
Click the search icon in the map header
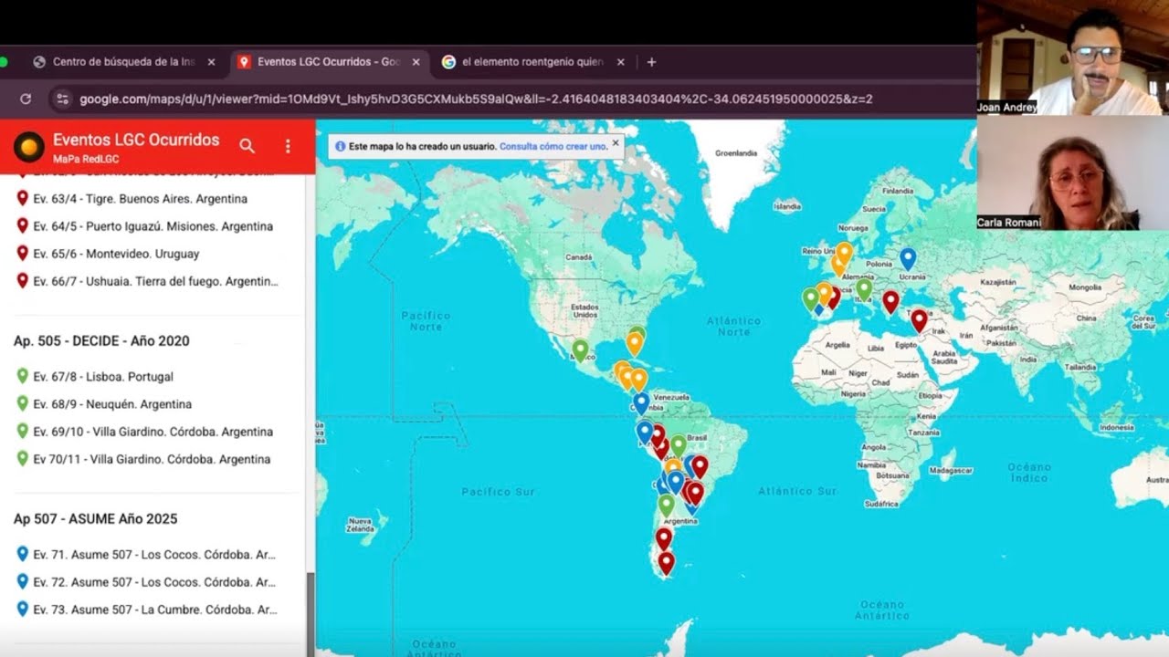[x=247, y=146]
